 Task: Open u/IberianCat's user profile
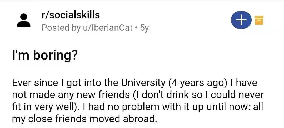[x=107, y=27]
